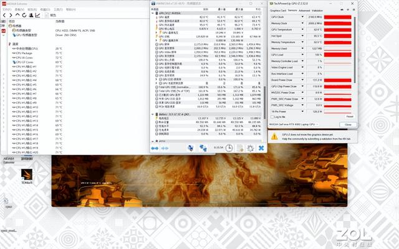Open GPU-Z hamburger menu icon
This screenshot has width=399, height=249.
tap(353, 10)
